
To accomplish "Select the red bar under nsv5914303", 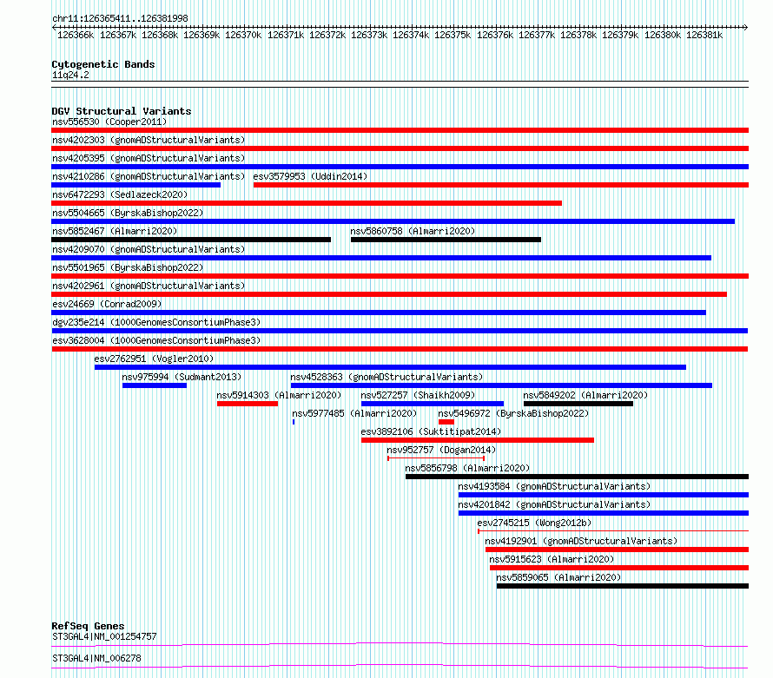I will click(248, 404).
